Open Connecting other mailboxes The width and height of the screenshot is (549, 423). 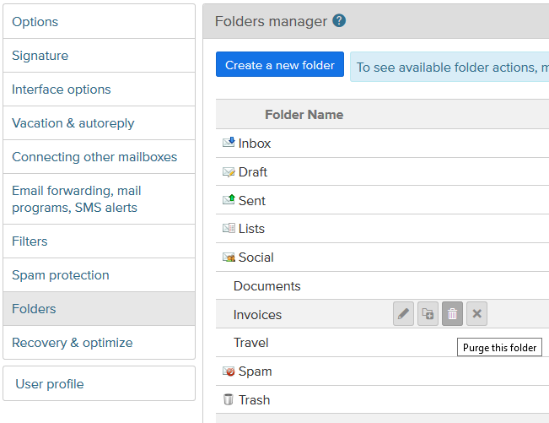pyautogui.click(x=99, y=157)
